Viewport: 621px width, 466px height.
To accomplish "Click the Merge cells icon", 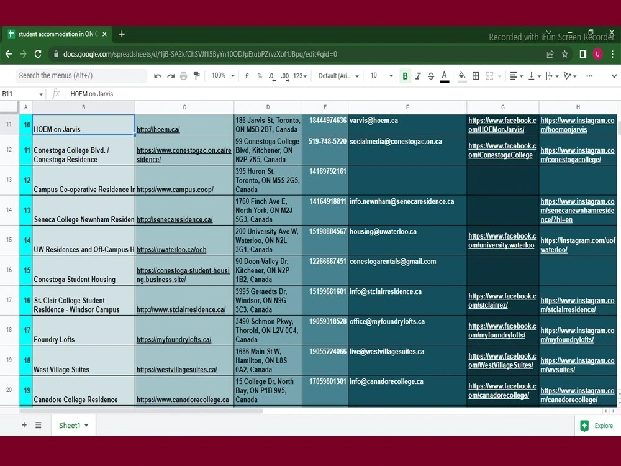I will click(x=489, y=76).
